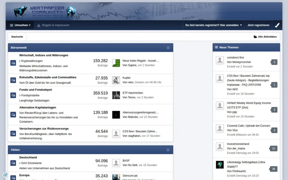This screenshot has width=288, height=180.
Task: Click the blue checkmark badge icon at bottom left
Action: tap(5, 174)
